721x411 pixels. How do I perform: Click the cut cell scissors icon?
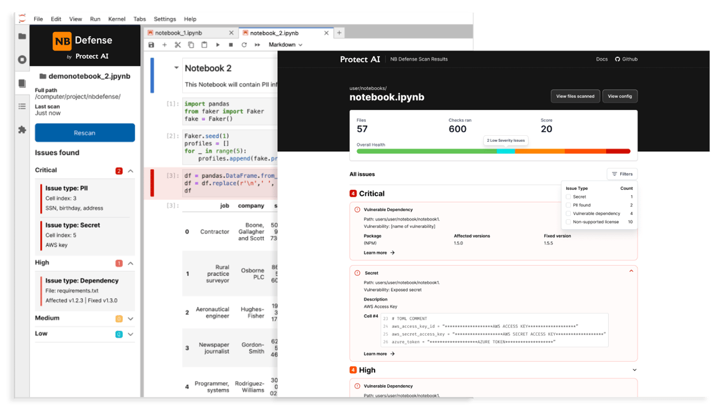tap(178, 45)
